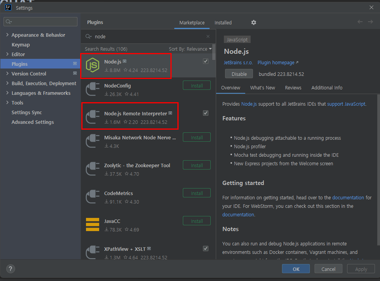Click the JavaScript category tag
Viewport: 380px width, 281px height.
coord(237,39)
